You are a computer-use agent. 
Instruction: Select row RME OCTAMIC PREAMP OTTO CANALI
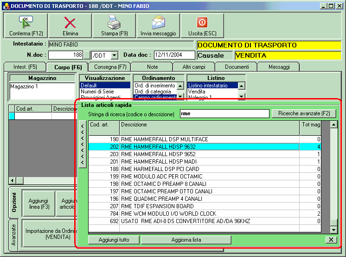click(205, 191)
